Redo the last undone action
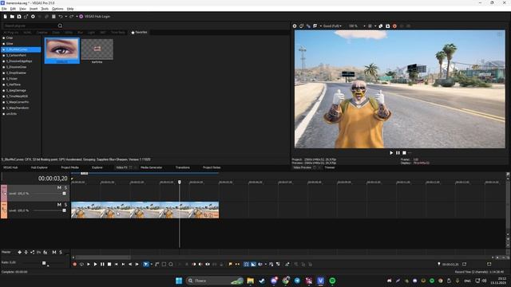The width and height of the screenshot is (511, 287). tap(71, 17)
